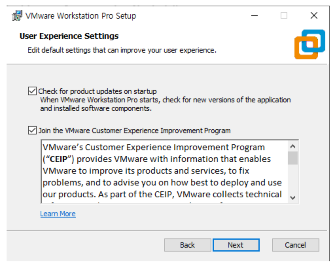Click the 'VMware Workstation Pro Setup' title bar text

coord(80,16)
